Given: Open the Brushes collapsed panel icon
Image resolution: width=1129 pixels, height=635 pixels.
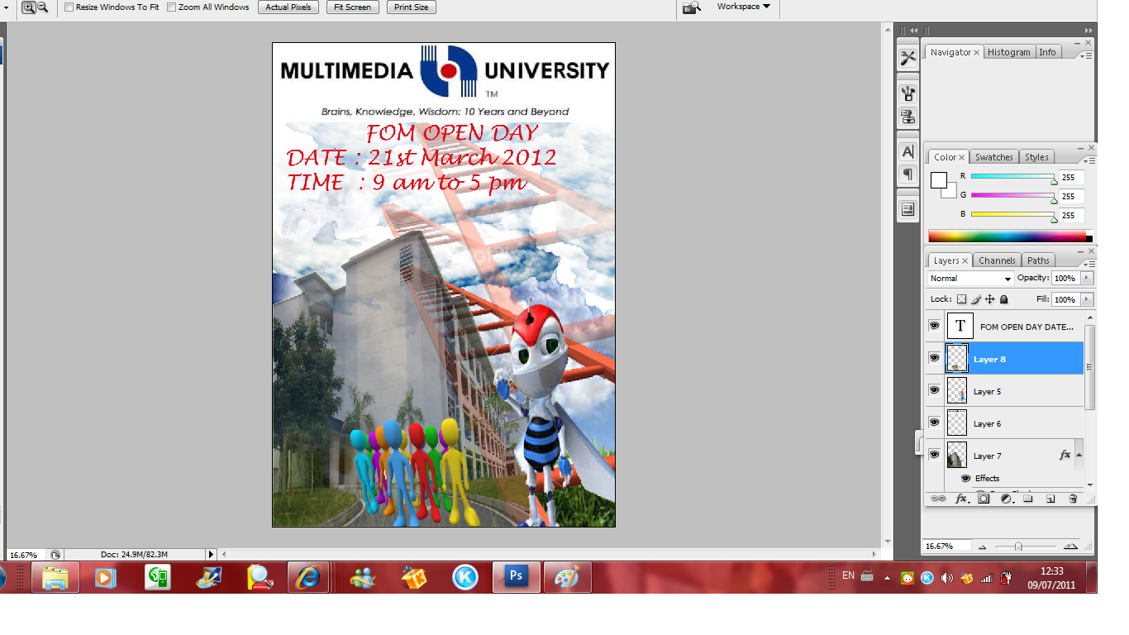Looking at the screenshot, I should pos(907,93).
